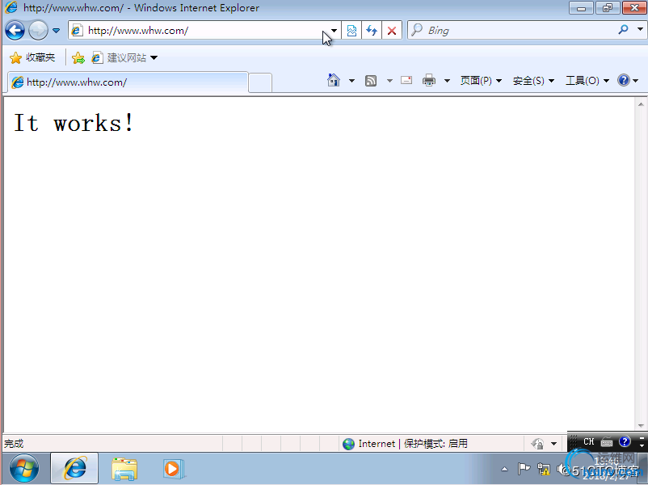Click the Internet Explorer taskbar icon
The width and height of the screenshot is (648, 485).
point(74,468)
